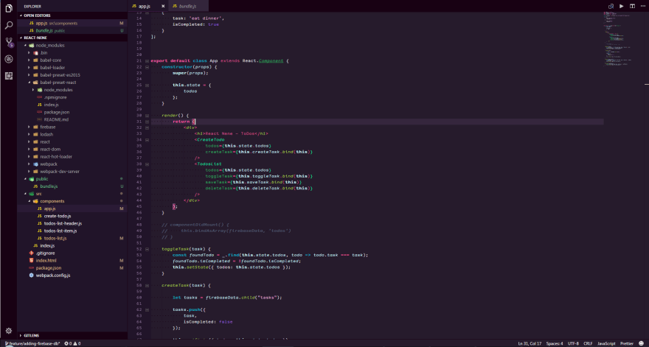Screen dimensions: 649x347
Task: Open the todos-list-header.js file
Action: pyautogui.click(x=72, y=223)
